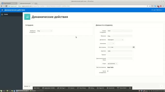Click the scroll-to-top arrow button
The height and width of the screenshot is (92, 165).
(162, 86)
